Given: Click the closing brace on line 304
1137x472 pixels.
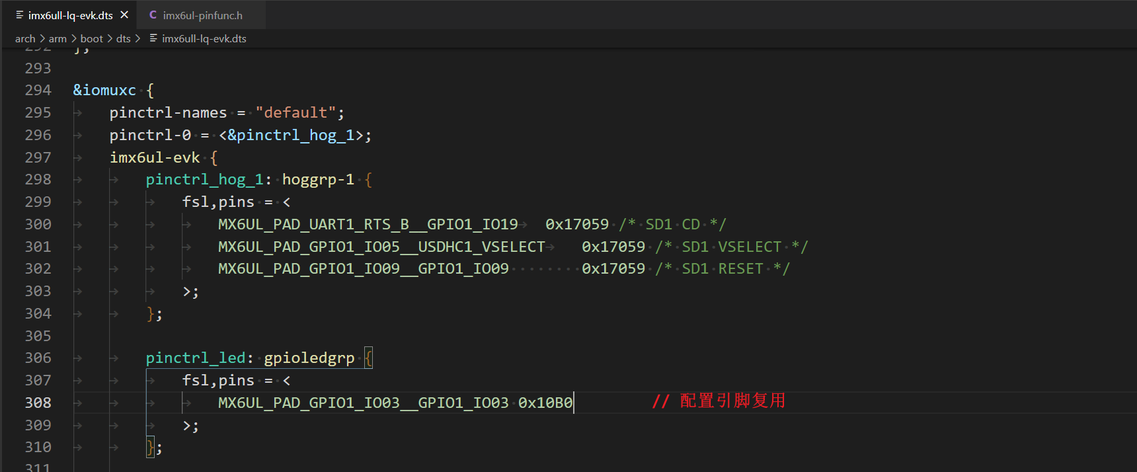Looking at the screenshot, I should 151,313.
